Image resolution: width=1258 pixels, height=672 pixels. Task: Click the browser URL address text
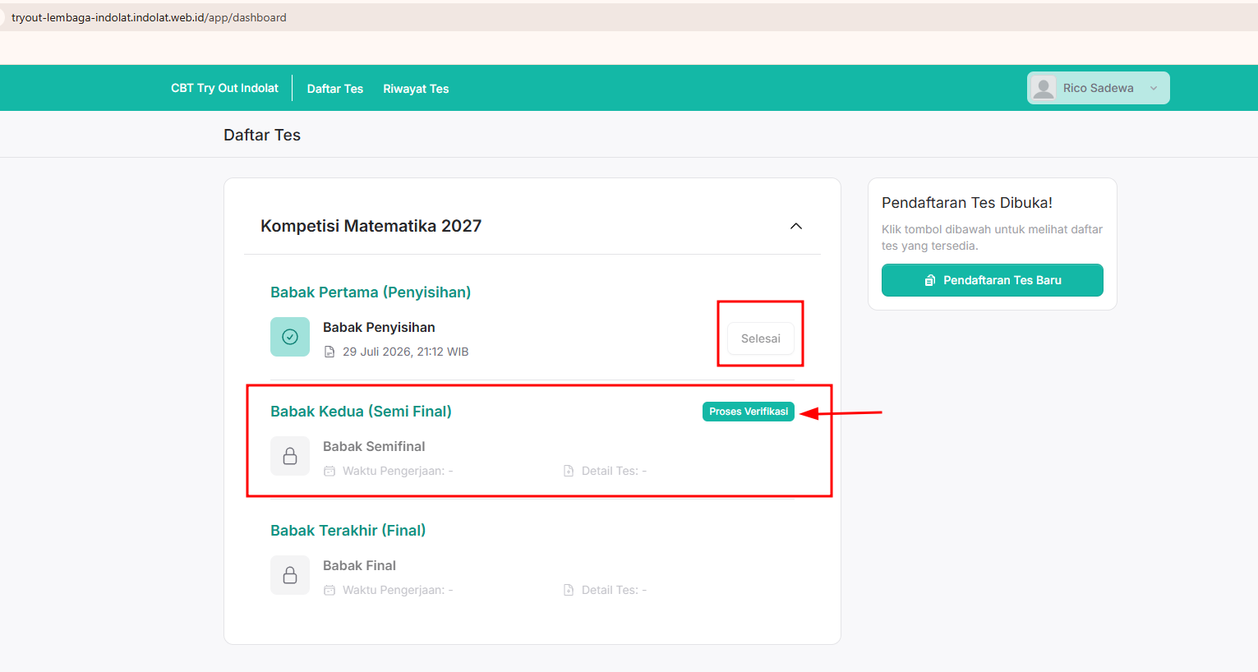coord(149,17)
